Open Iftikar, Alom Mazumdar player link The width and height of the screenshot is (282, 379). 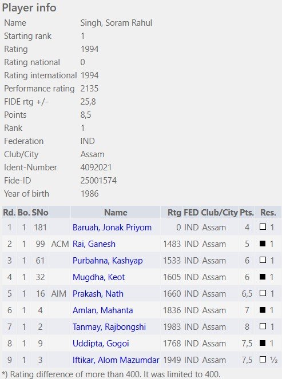click(x=116, y=360)
